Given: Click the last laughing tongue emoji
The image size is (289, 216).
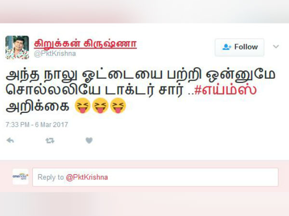Looking at the screenshot, I should [x=118, y=106].
